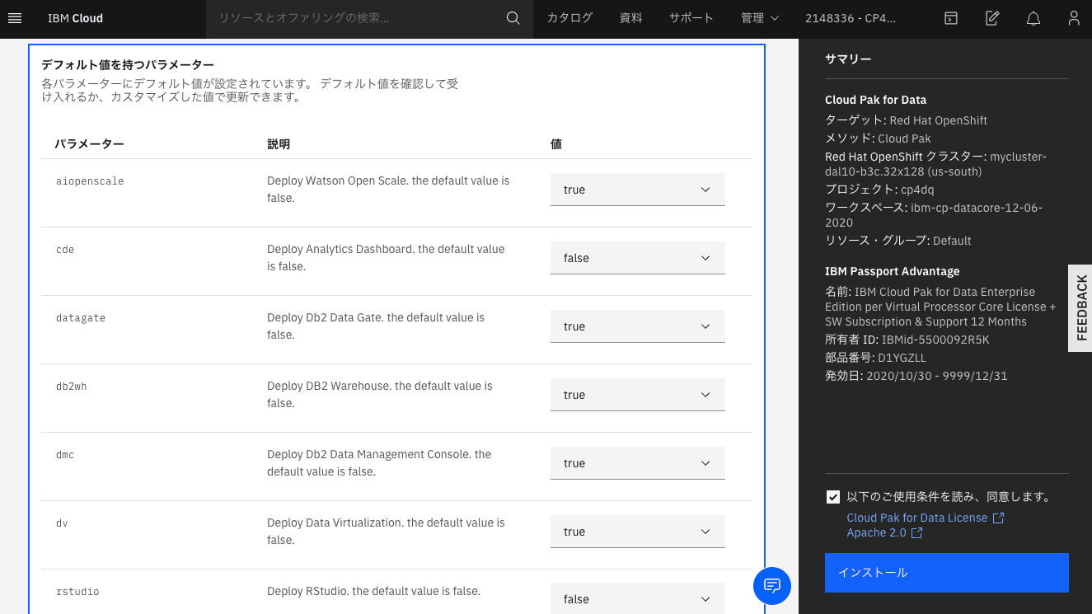Click external link icon beside Apache 2.0

point(916,533)
